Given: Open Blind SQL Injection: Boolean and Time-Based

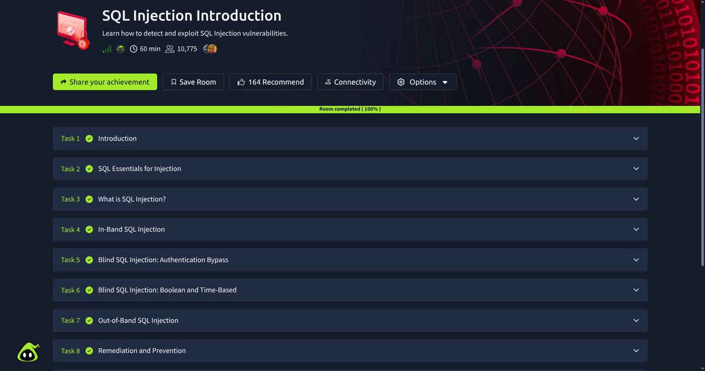Looking at the screenshot, I should tap(167, 290).
